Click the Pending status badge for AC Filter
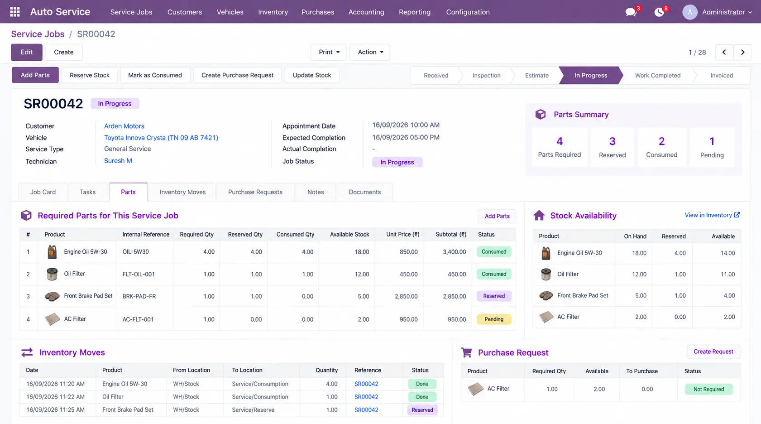761x424 pixels. 494,319
